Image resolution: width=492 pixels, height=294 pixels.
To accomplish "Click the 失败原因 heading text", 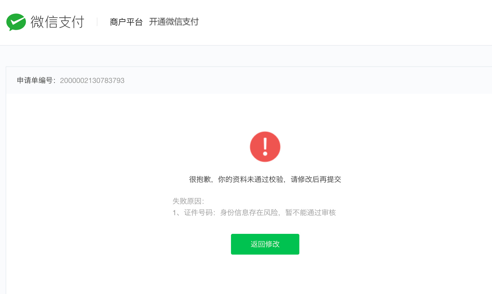I will coord(187,201).
